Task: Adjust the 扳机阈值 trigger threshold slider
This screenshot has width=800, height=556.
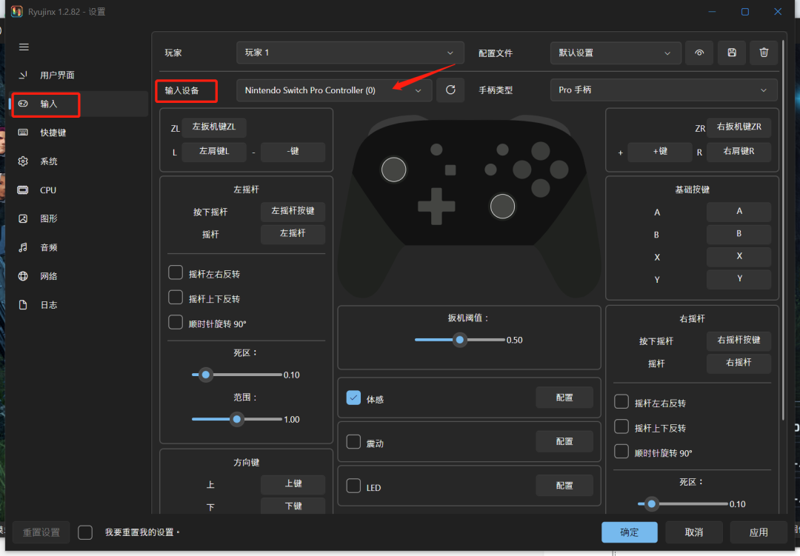Action: tap(460, 340)
